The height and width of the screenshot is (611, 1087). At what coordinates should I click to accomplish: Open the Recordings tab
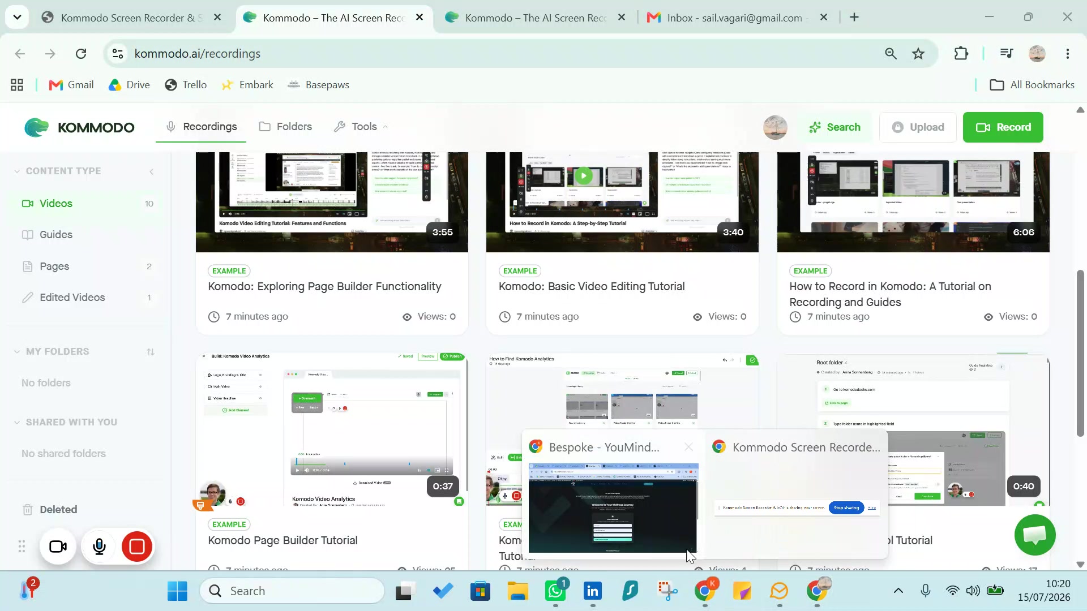click(x=201, y=127)
